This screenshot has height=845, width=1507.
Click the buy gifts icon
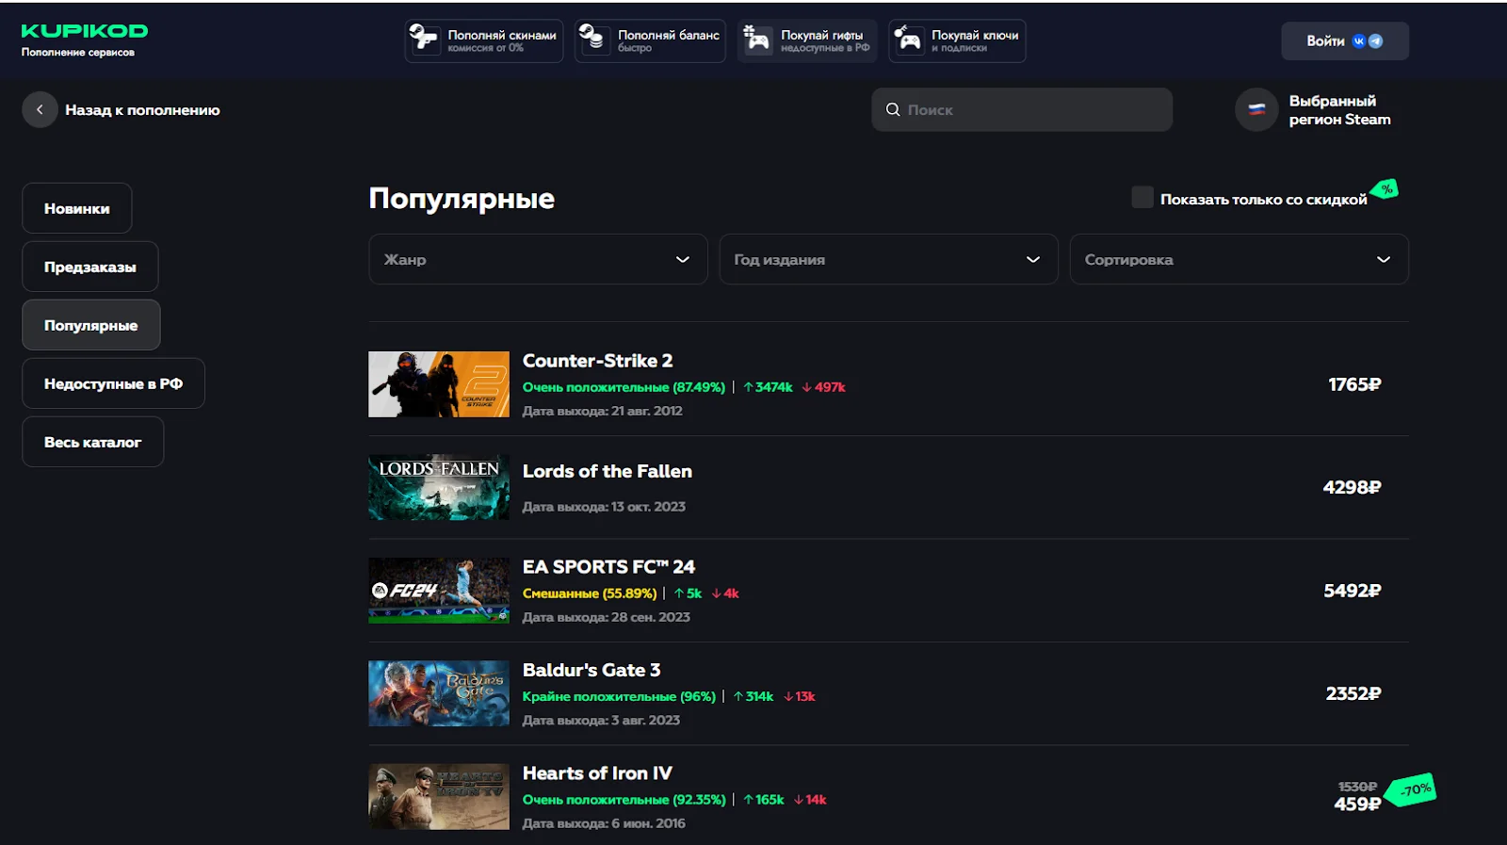coord(756,40)
